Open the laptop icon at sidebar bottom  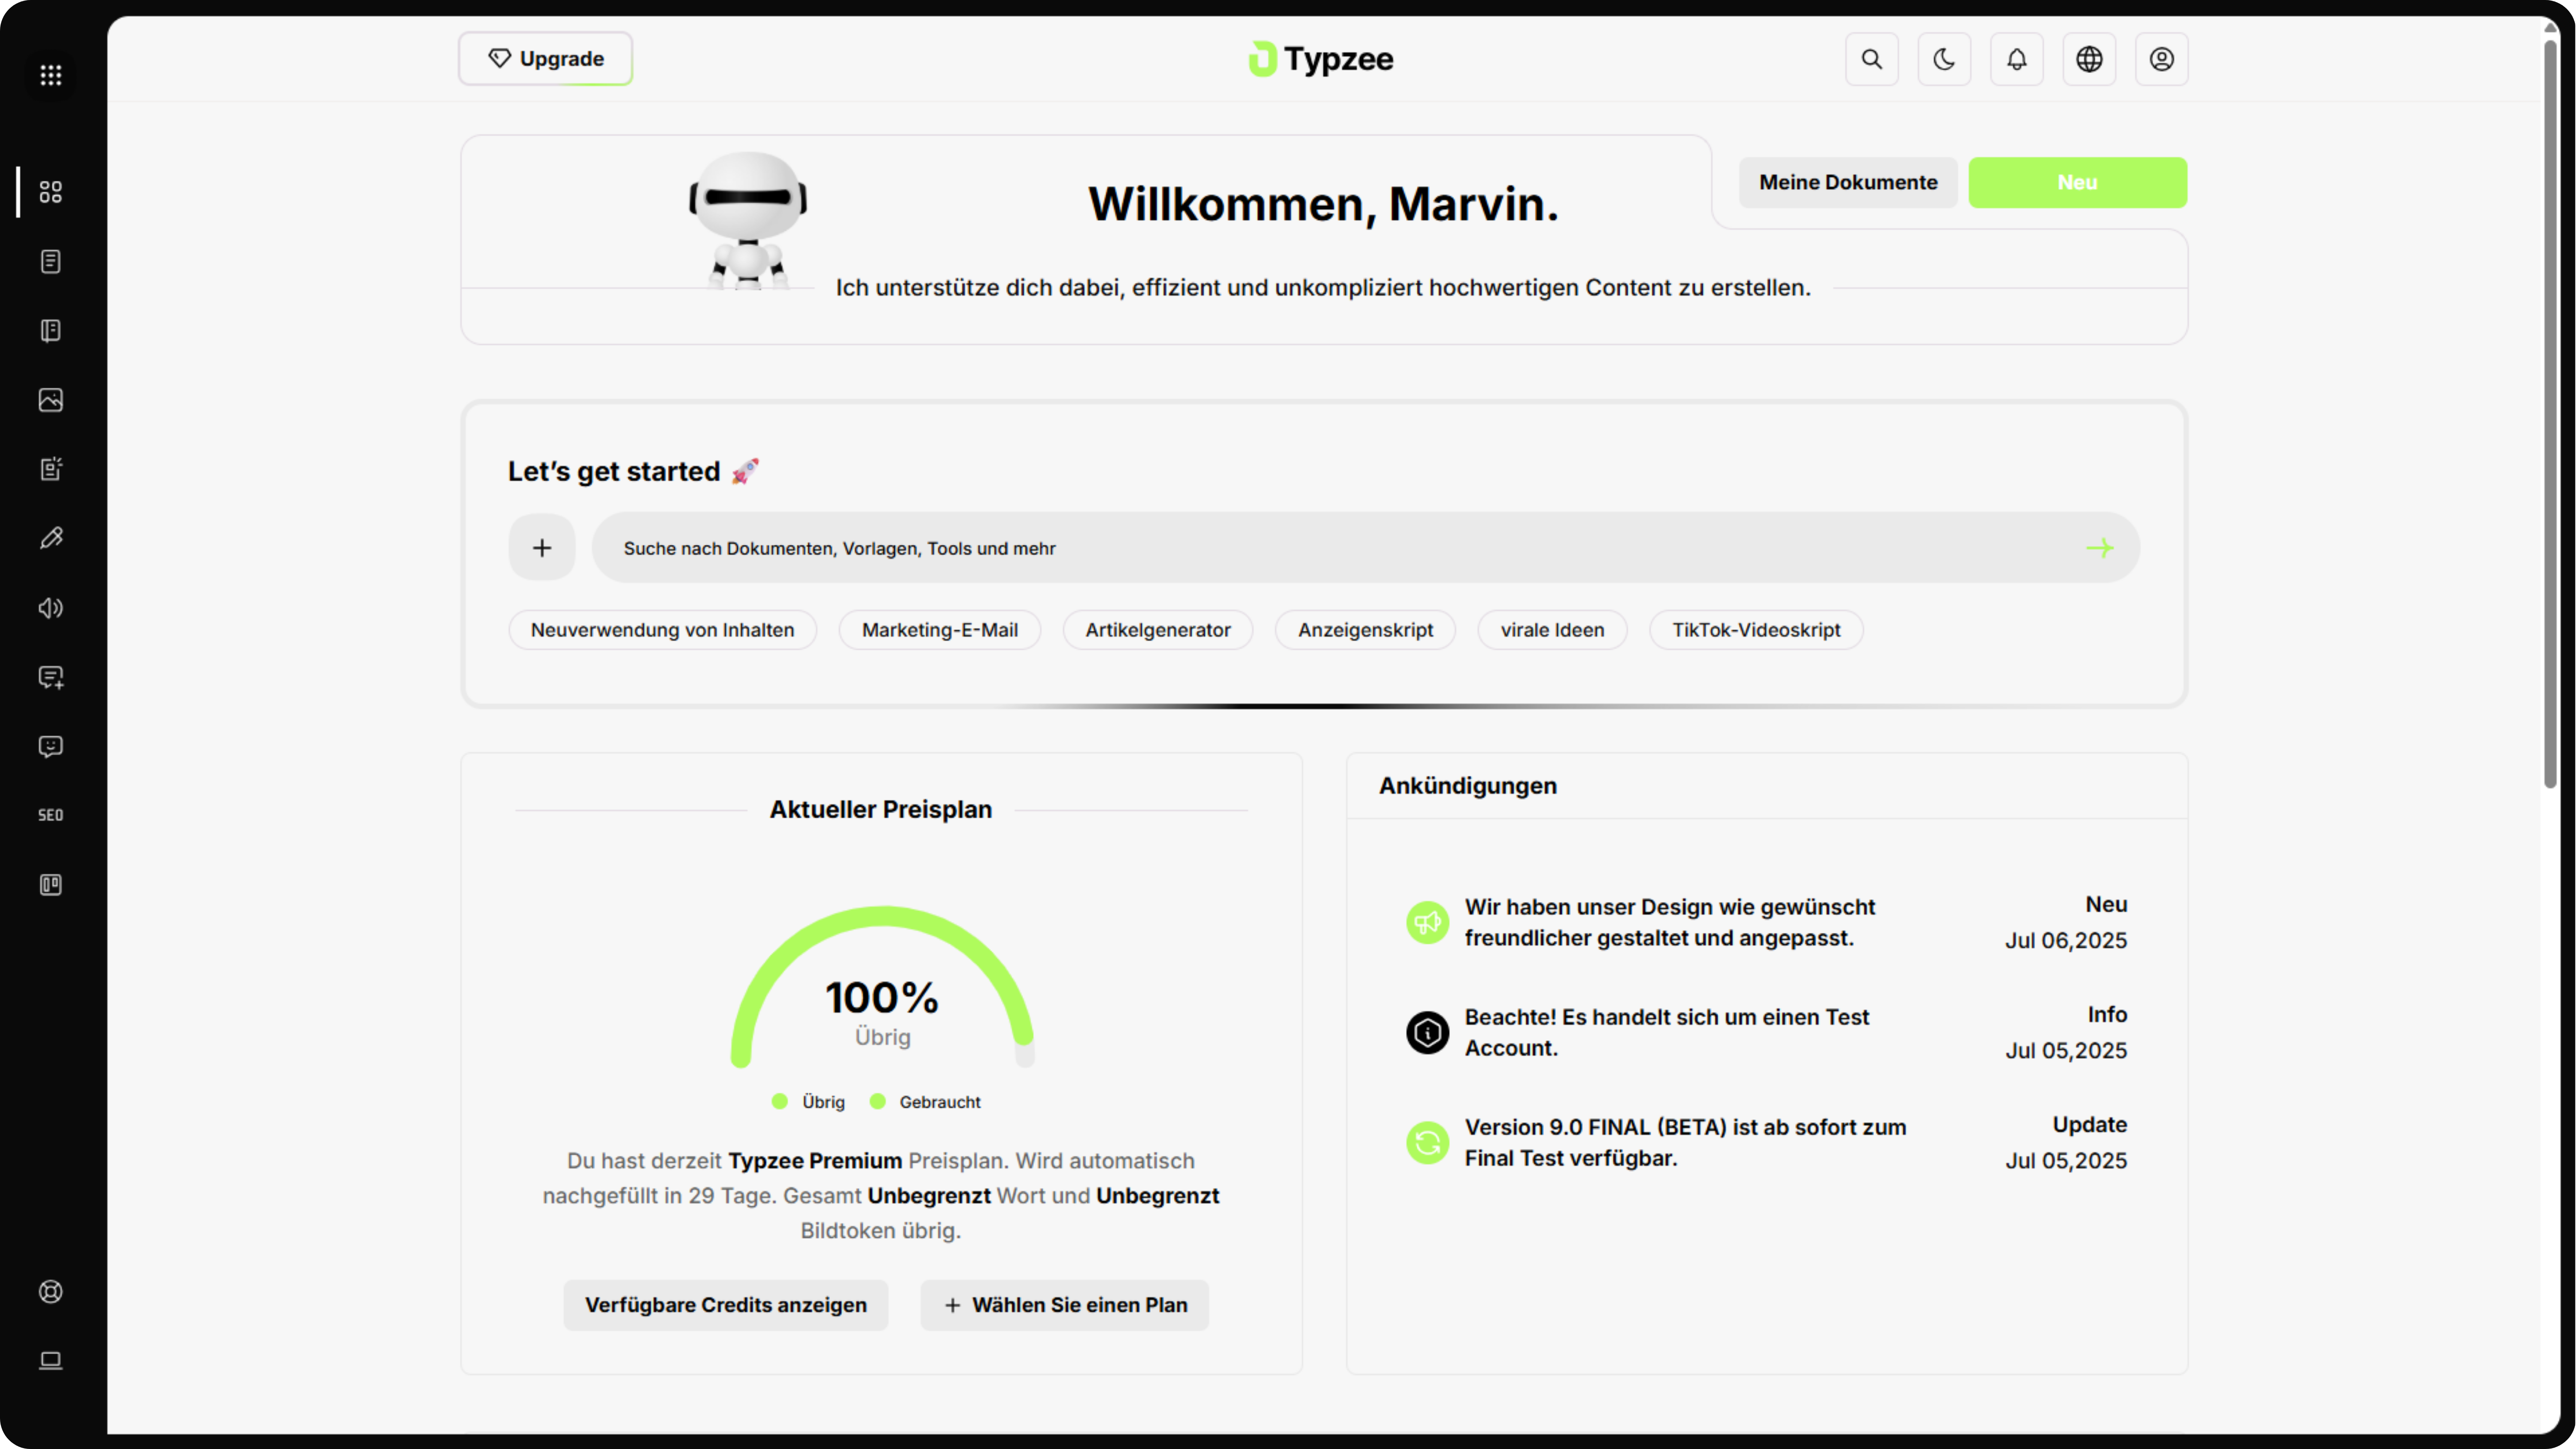tap(51, 1360)
